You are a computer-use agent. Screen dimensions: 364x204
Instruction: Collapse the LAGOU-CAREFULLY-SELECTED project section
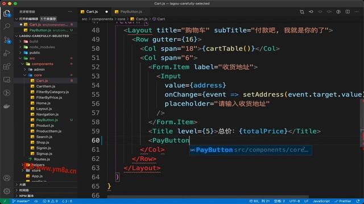16,36
